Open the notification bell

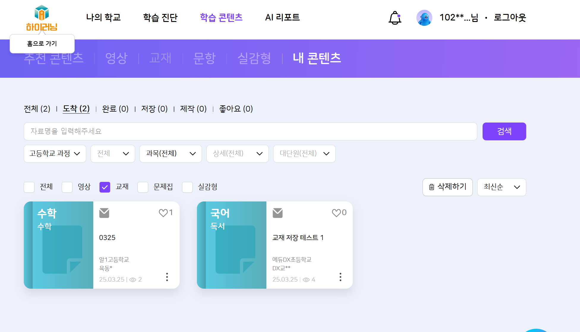(395, 18)
